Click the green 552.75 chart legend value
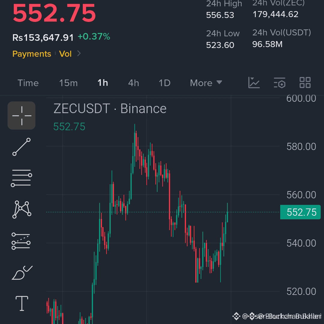The image size is (324, 324). coord(69,127)
